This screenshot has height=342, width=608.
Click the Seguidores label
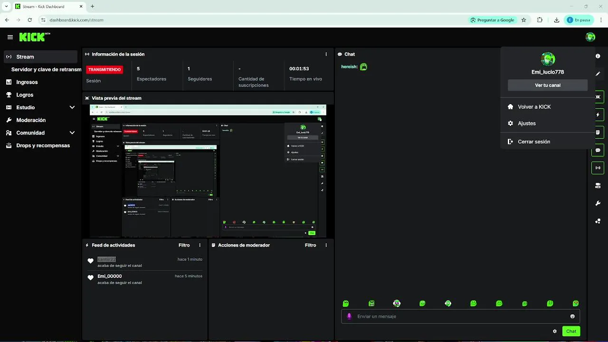(x=200, y=79)
